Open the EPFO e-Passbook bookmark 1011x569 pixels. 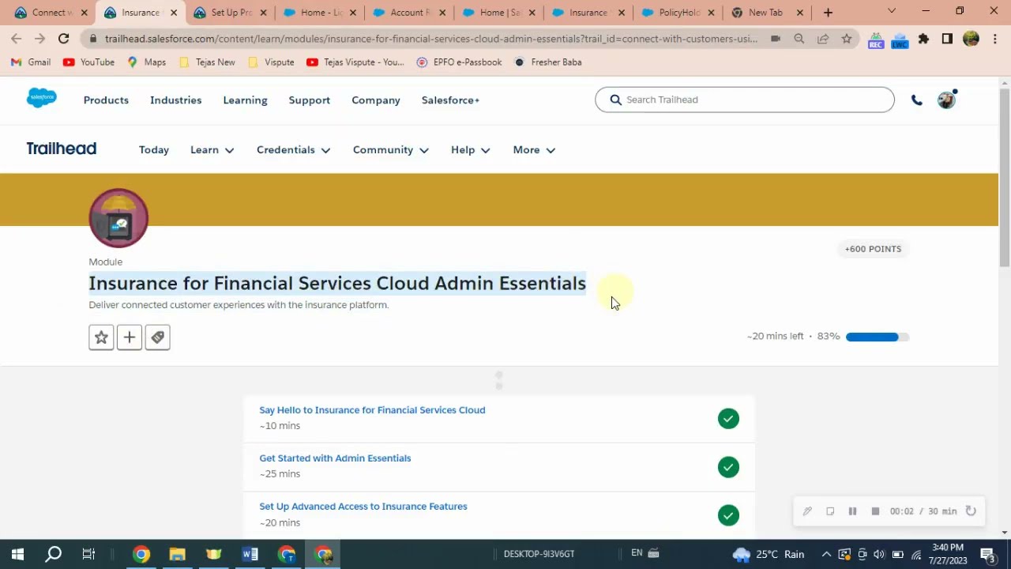click(x=459, y=62)
